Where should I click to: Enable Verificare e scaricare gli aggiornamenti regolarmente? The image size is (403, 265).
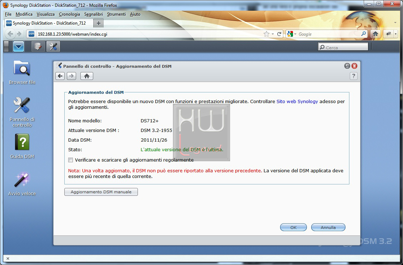pos(70,160)
